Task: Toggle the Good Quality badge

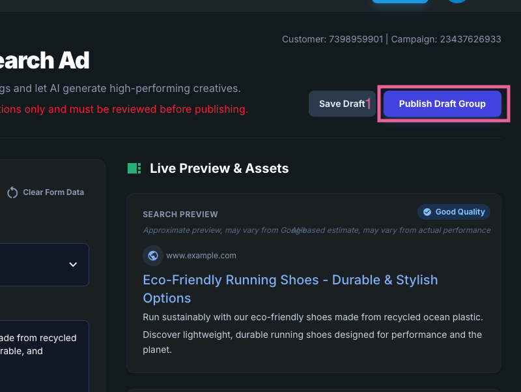Action: 453,211
